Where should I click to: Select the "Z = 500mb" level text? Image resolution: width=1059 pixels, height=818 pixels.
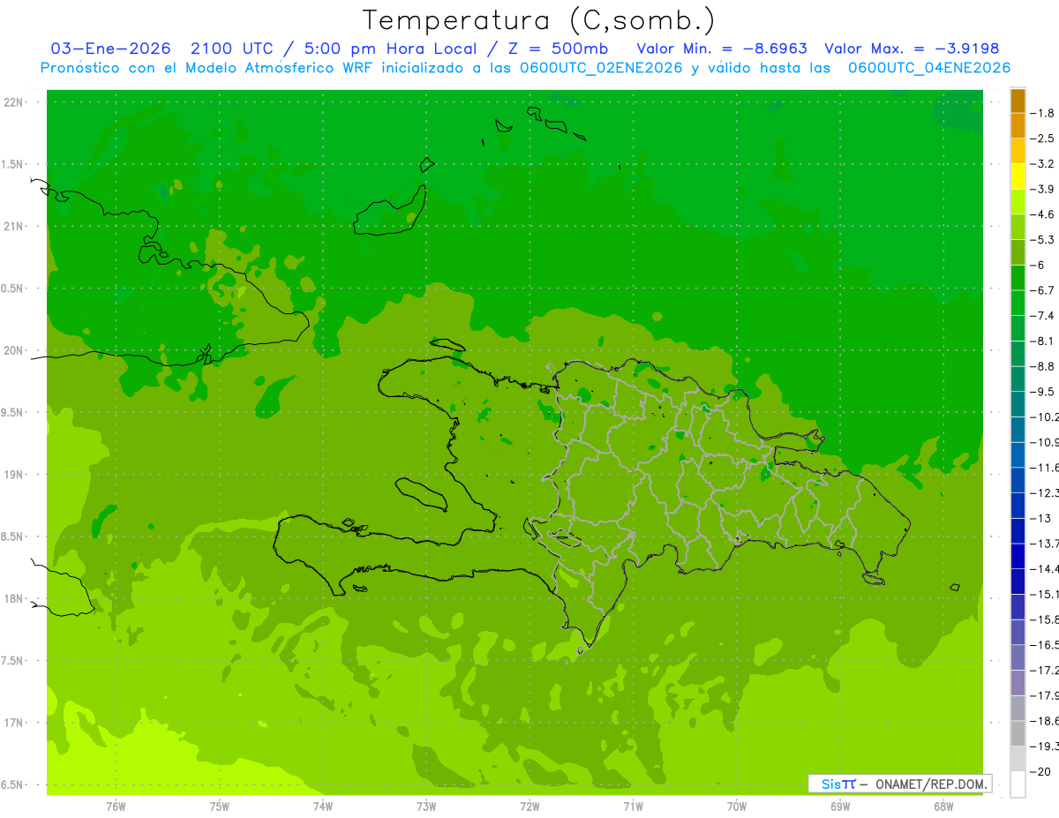(556, 49)
